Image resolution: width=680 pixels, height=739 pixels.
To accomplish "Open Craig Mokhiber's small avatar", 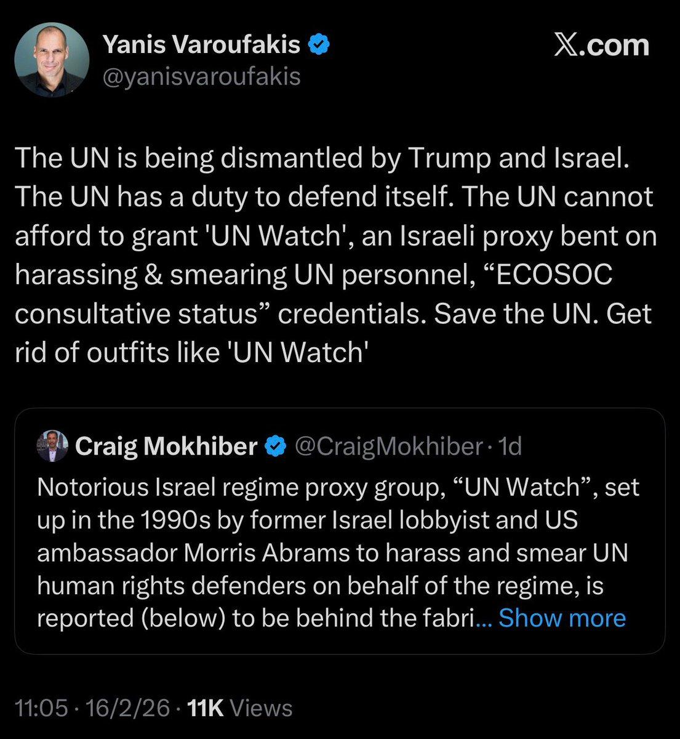I will click(x=52, y=446).
